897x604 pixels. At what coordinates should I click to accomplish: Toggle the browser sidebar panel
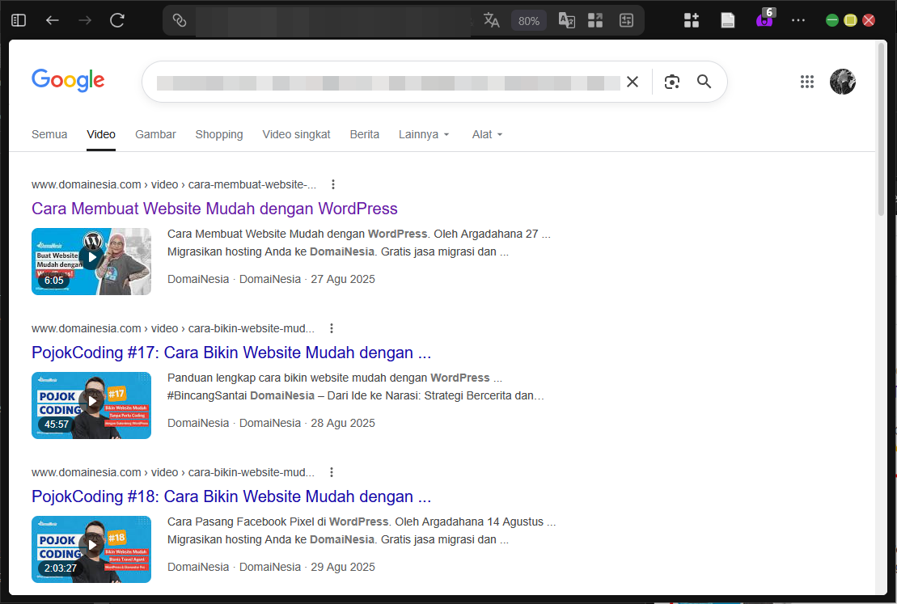18,19
